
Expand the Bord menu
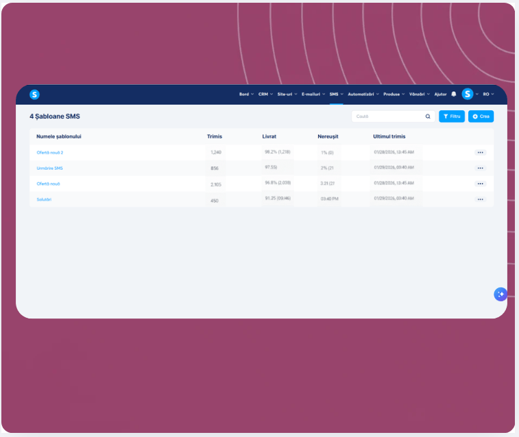(x=246, y=95)
